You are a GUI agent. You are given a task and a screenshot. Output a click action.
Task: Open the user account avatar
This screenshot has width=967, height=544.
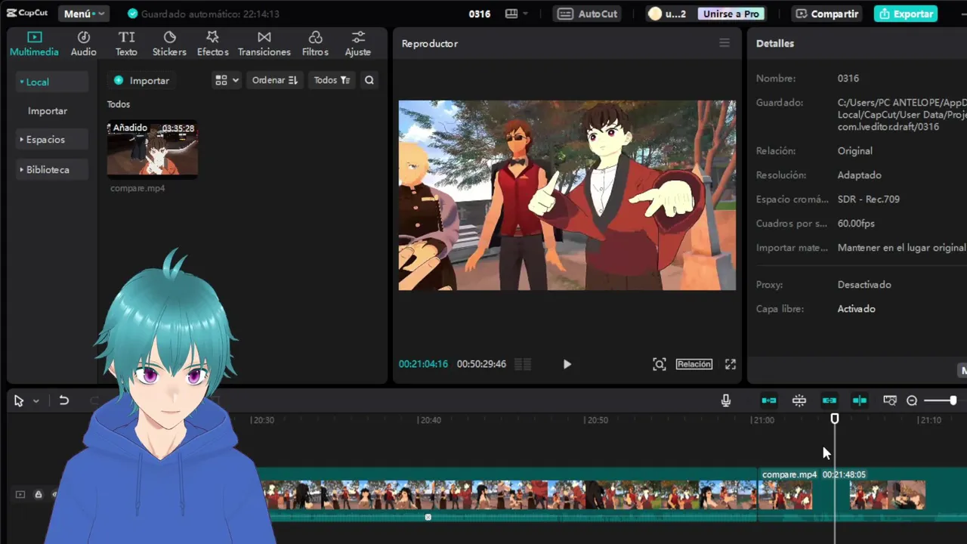tap(655, 14)
